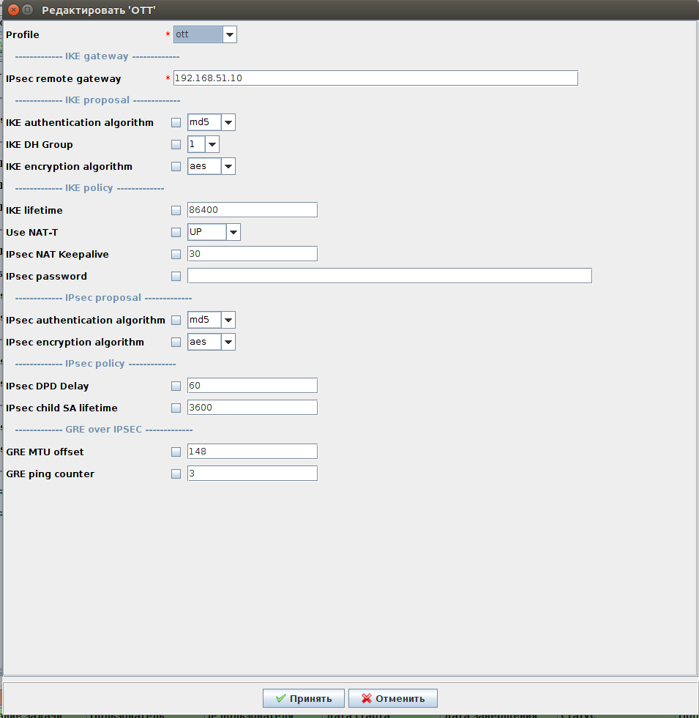
Task: Focus the IPsec DPD Delay field
Action: click(252, 386)
